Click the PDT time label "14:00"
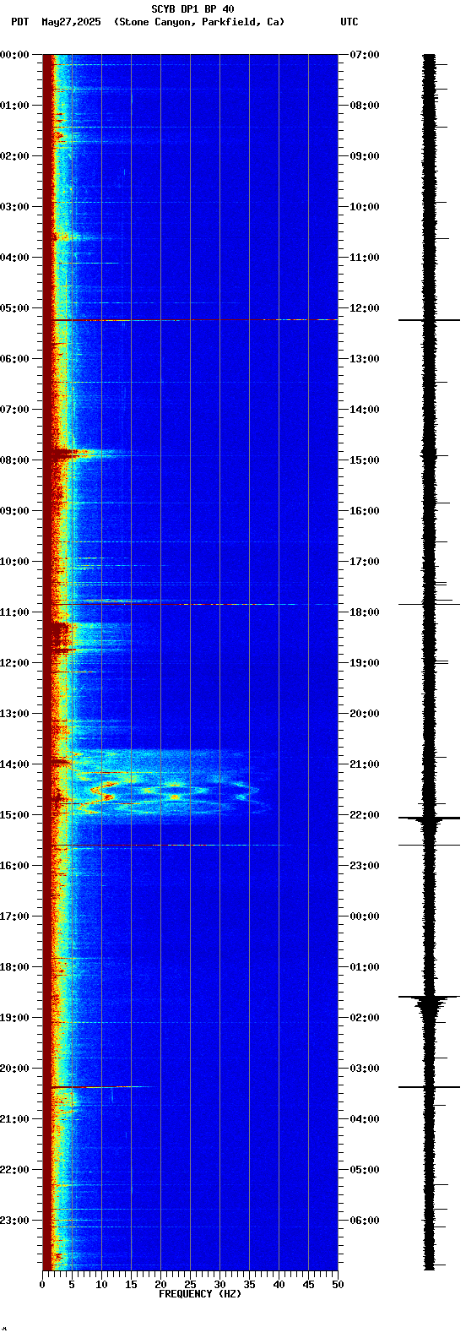The image size is (466, 1338). 14,764
